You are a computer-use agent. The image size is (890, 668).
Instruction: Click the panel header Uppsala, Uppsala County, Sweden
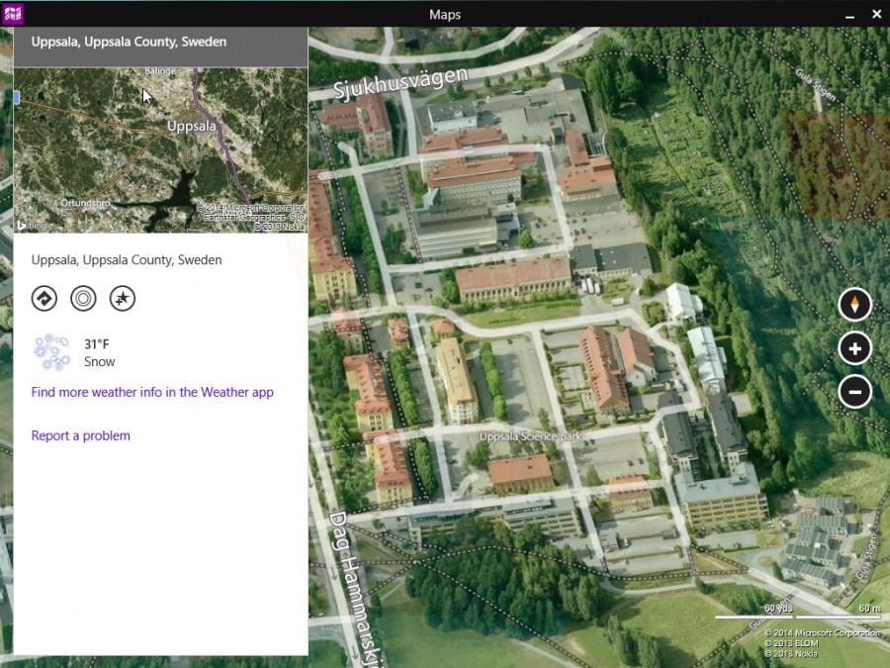click(129, 42)
